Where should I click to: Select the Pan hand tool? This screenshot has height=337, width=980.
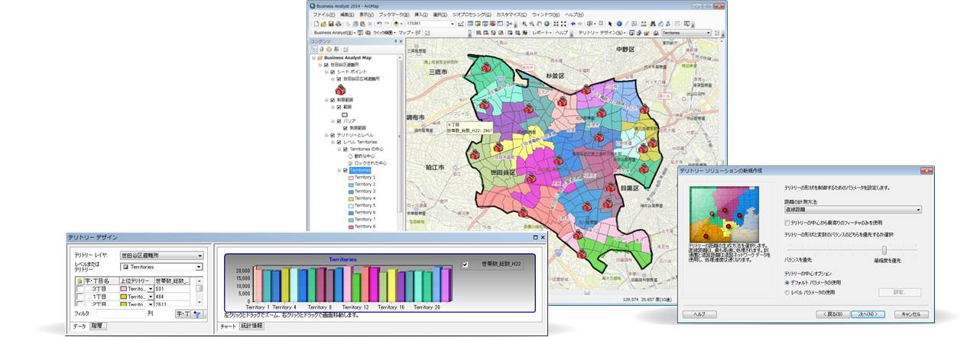539,24
